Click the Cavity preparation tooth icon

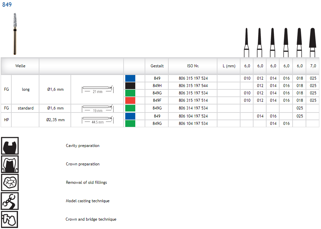click(10, 146)
